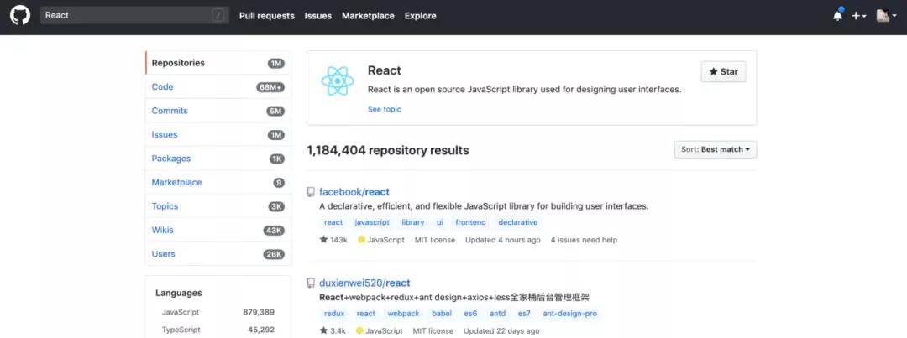Screen dimensions: 907x338
Task: Click the es6 topic tag
Action: (471, 314)
